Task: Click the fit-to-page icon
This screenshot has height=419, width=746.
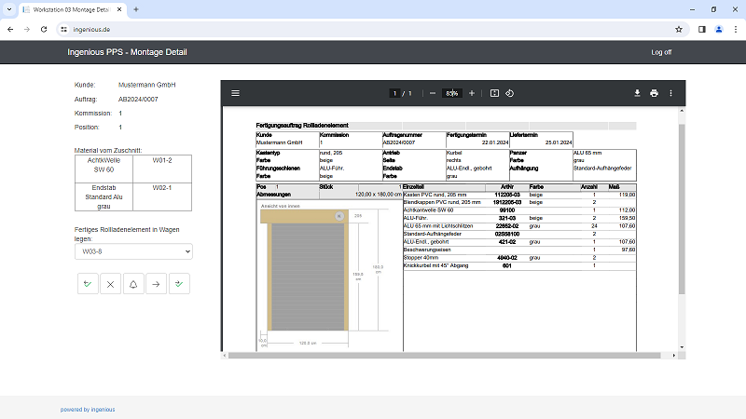Action: tap(494, 93)
